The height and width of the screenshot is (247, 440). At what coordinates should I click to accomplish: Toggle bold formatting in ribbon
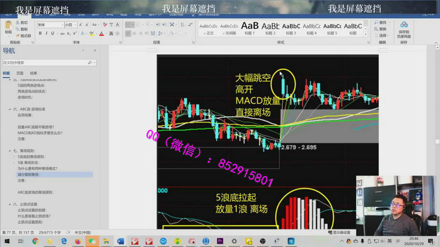pyautogui.click(x=40, y=34)
